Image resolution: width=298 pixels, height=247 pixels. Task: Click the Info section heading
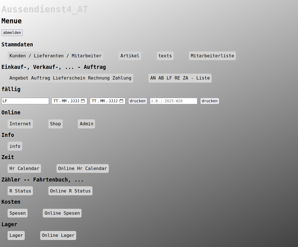[x=8, y=135]
